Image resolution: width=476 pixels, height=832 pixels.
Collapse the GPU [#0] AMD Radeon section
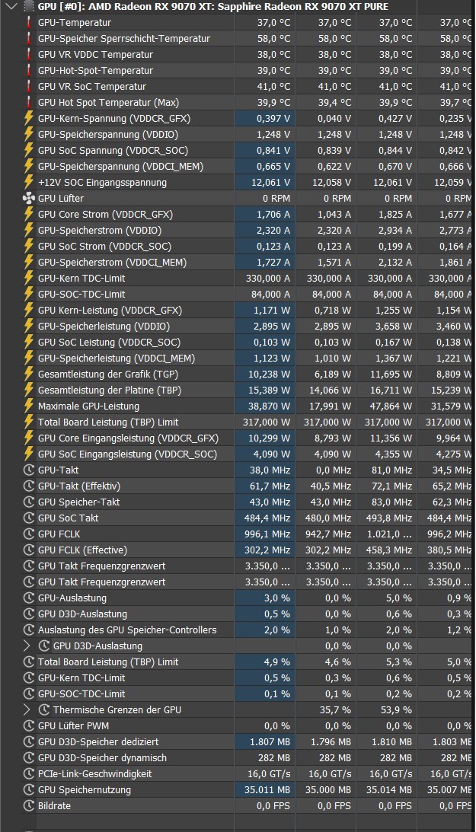pos(13,7)
